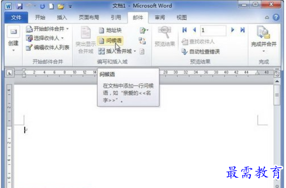This screenshot has width=286, height=188.
Task: Click the first-line indent marker on ruler
Action: (x=24, y=70)
